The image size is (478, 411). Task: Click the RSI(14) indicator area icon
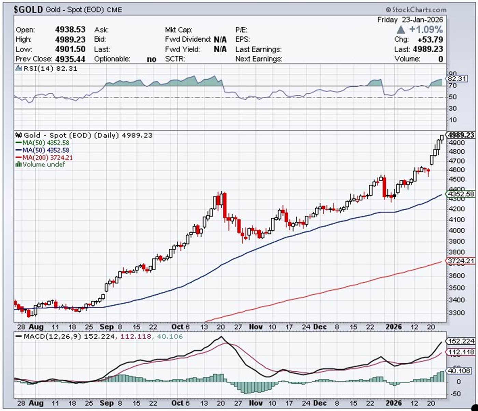19,69
